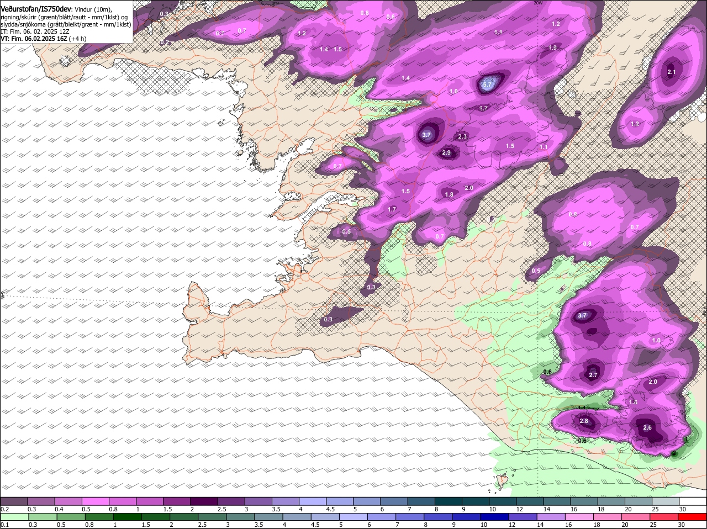Click the dark purple 2 swatch on upper scale
This screenshot has height=529, width=707.
tap(204, 501)
